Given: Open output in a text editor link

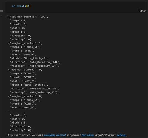Looking at the screenshot, I should [88, 135].
